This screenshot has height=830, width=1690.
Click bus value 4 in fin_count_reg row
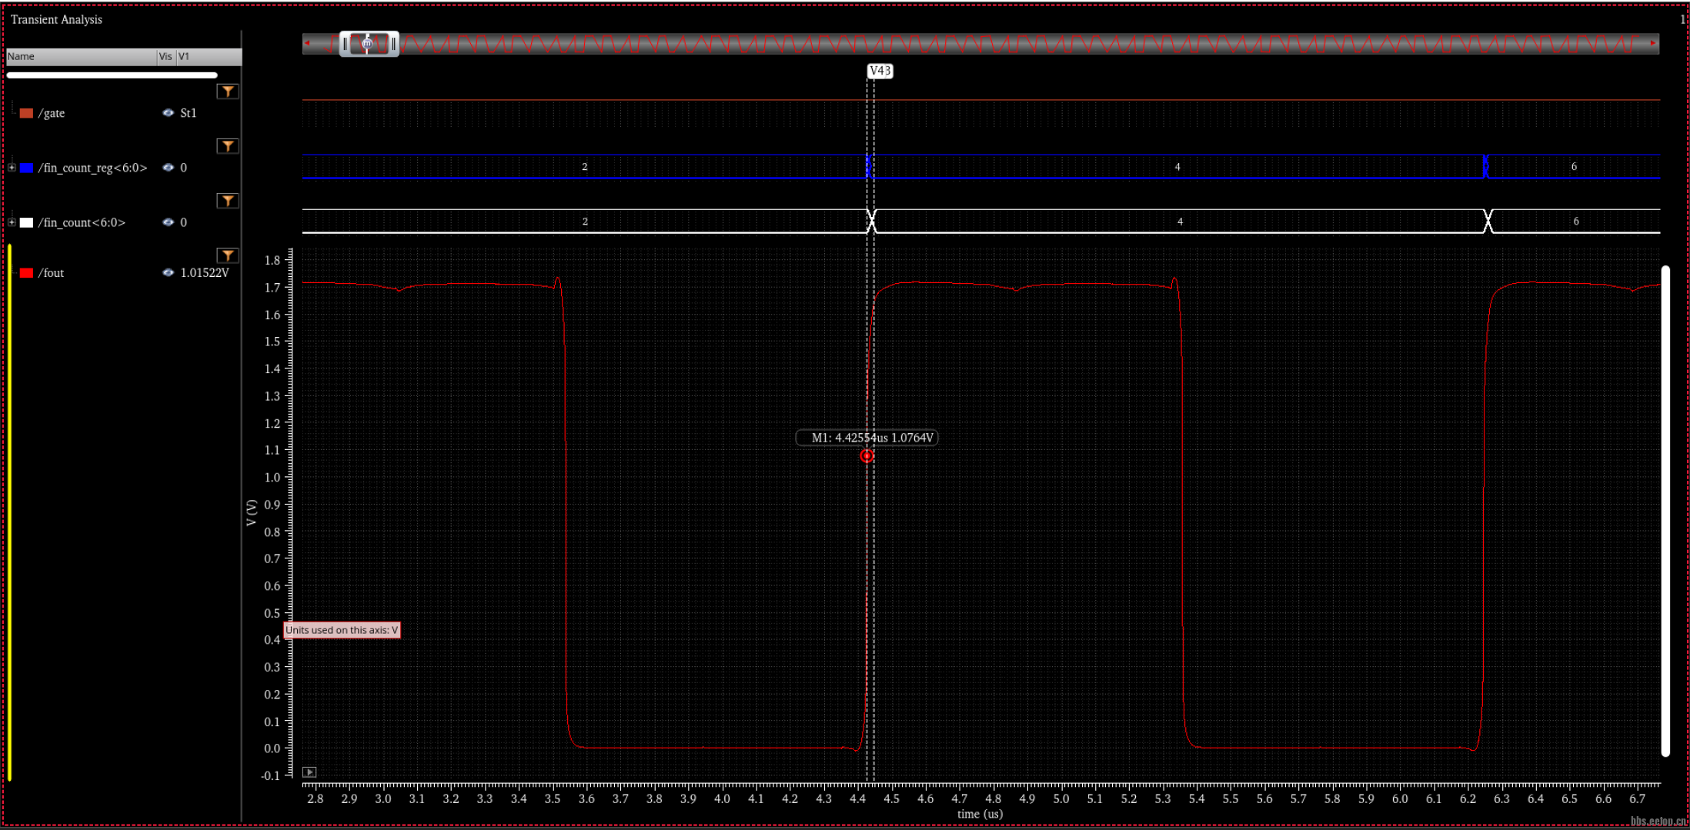[x=1177, y=166]
